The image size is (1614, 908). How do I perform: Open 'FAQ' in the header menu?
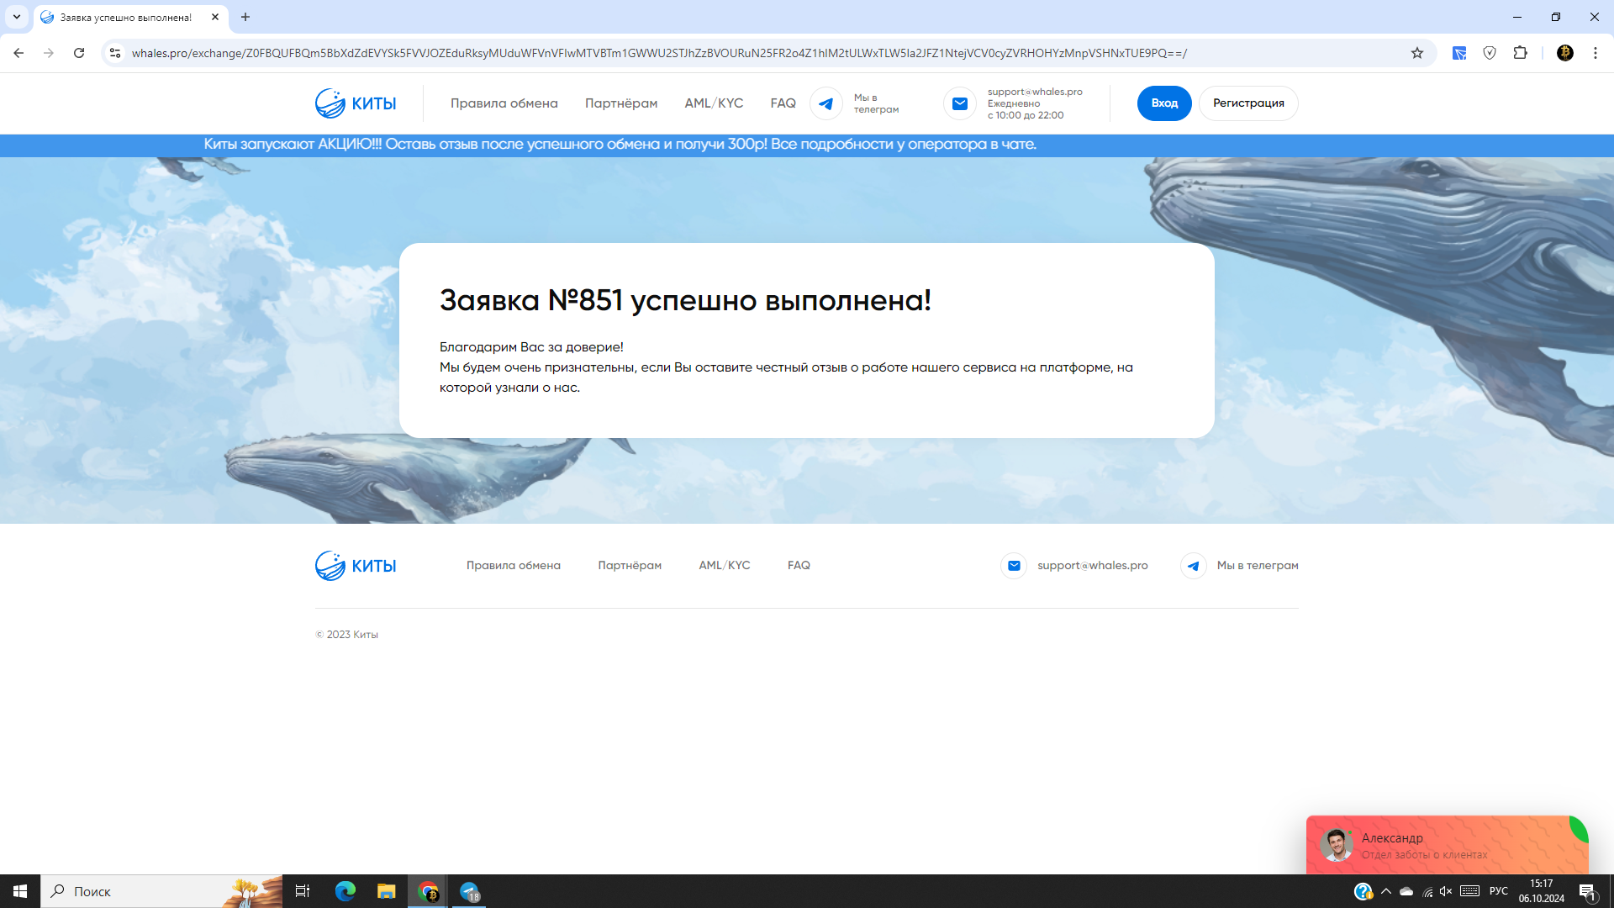pyautogui.click(x=783, y=103)
